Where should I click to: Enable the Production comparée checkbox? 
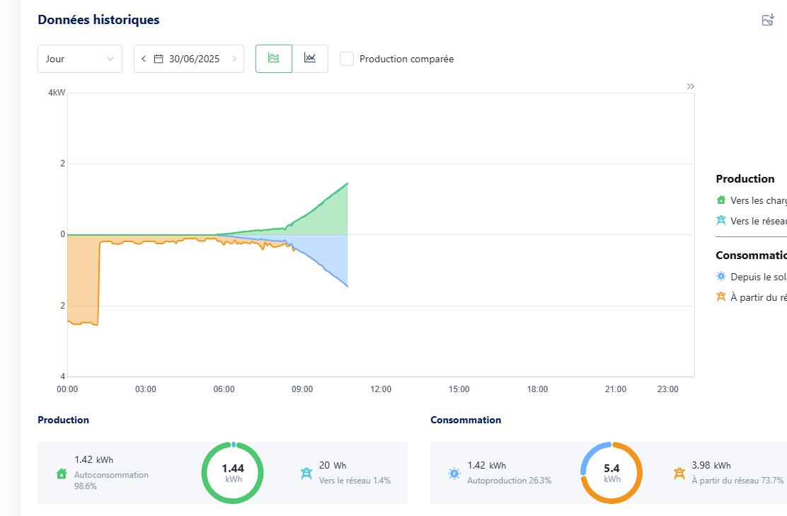(x=347, y=59)
